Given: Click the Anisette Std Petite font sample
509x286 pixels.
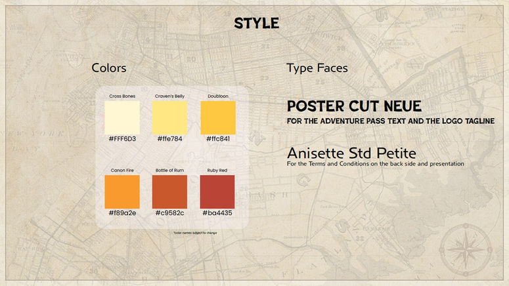Looking at the screenshot, I should [x=351, y=153].
